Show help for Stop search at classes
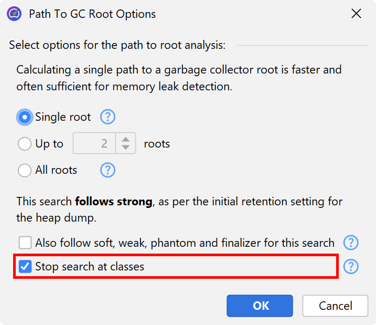Screen dimensions: 376x325 (x=350, y=267)
